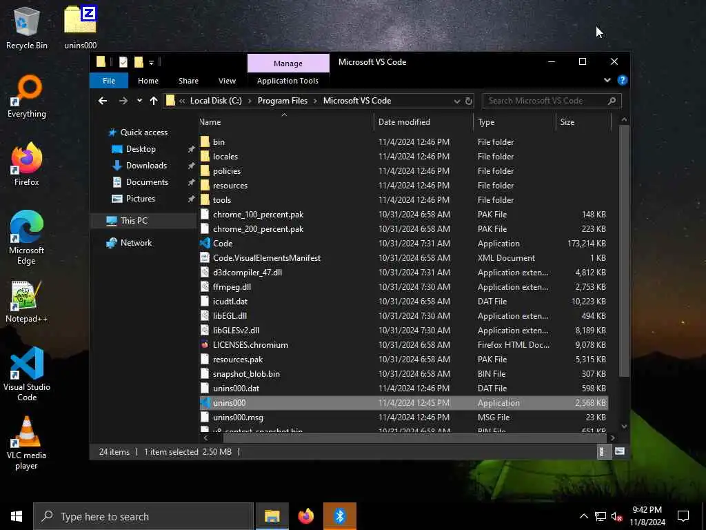Click the taskbar search box
Viewport: 706px width, 530px height.
tap(143, 516)
